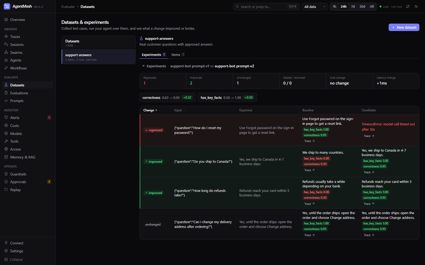
Task: Open Settings
Action: (28, 251)
